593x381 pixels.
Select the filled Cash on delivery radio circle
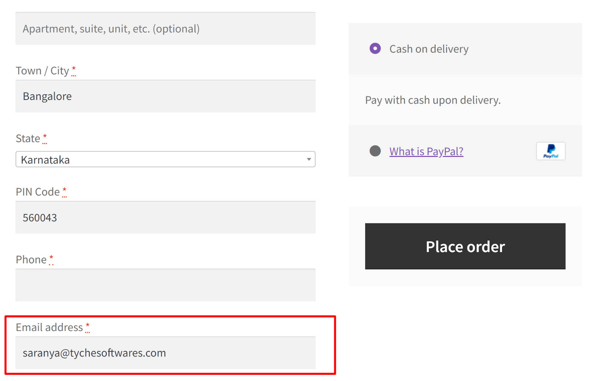click(375, 48)
